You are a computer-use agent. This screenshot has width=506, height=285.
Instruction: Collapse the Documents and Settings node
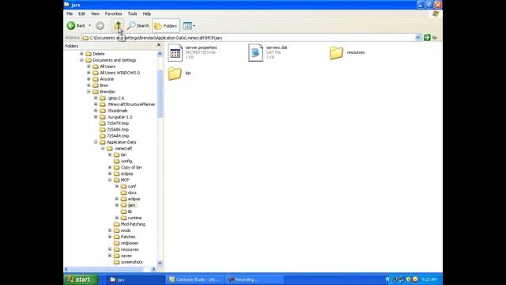(81, 60)
